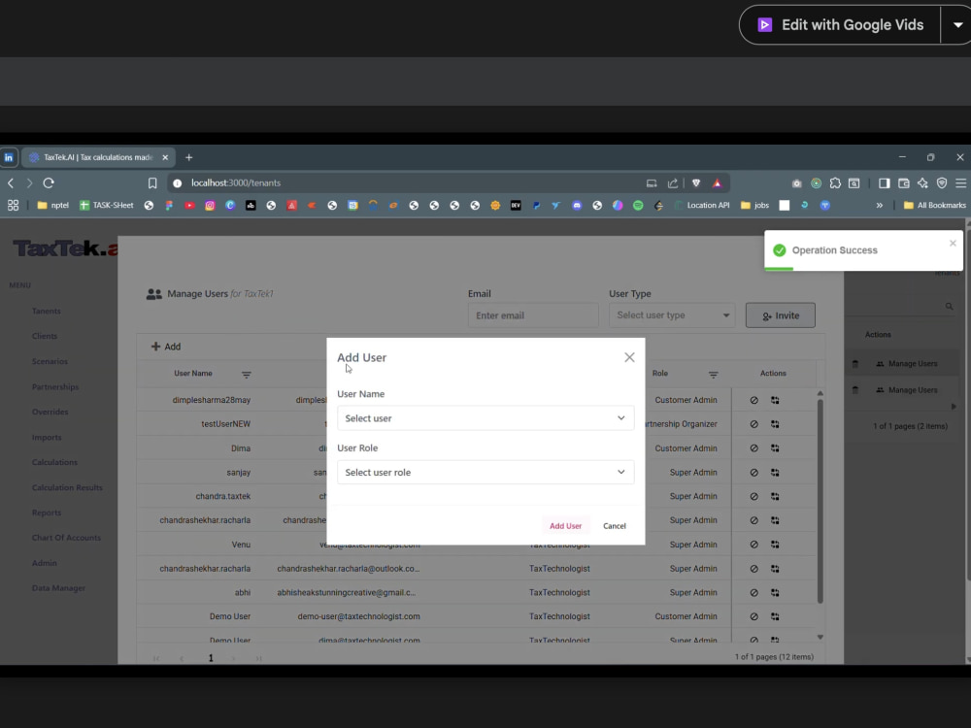Screen dimensions: 971x728
Task: Focus the Enter email input field
Action: pos(532,315)
